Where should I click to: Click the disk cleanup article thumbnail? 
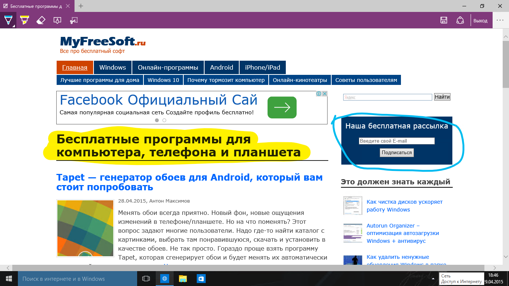(x=353, y=206)
